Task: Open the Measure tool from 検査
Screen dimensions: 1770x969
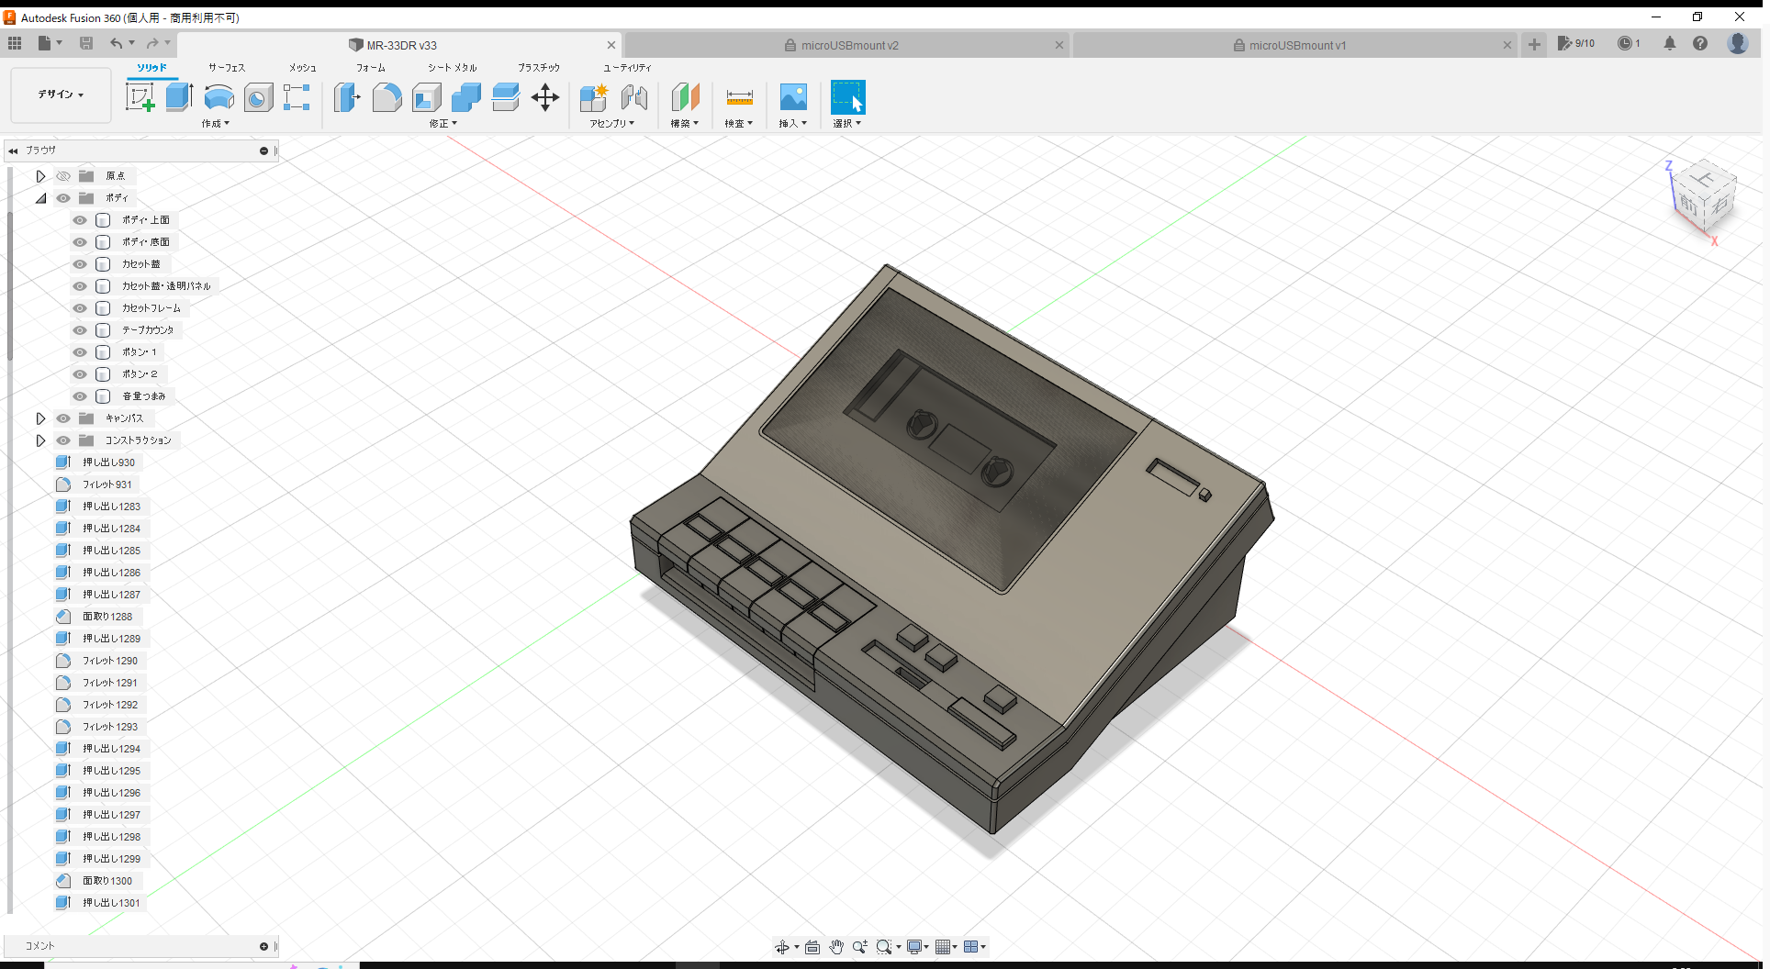Action: 739,96
